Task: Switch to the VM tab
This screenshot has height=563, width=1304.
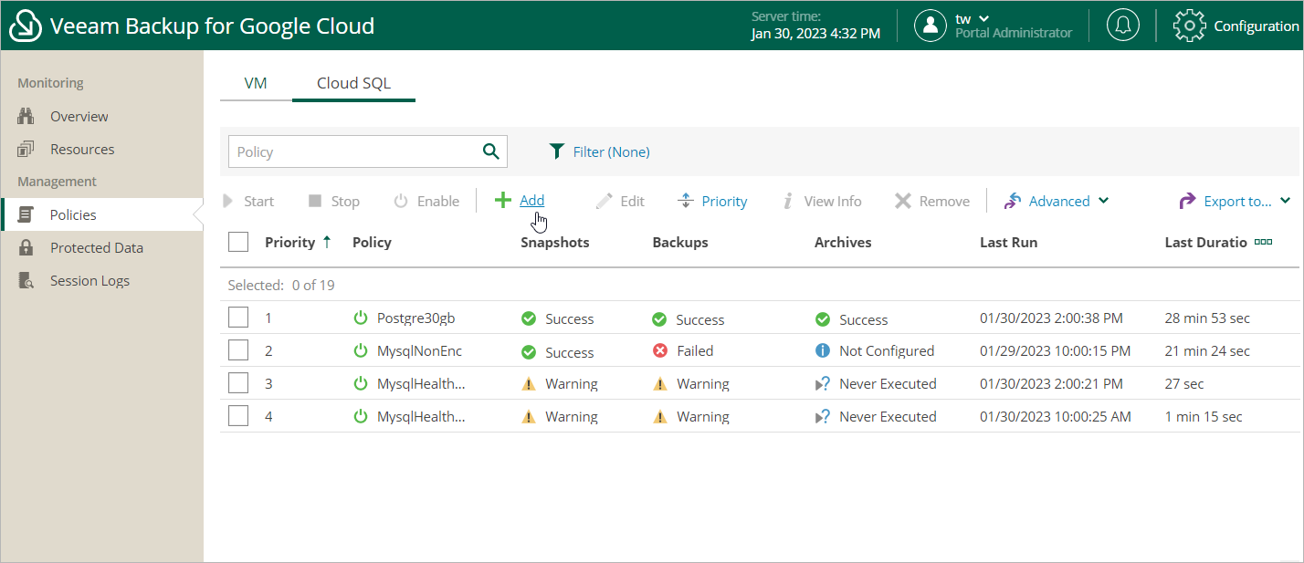Action: (x=256, y=83)
